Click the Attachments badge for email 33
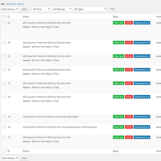 tap(142, 56)
